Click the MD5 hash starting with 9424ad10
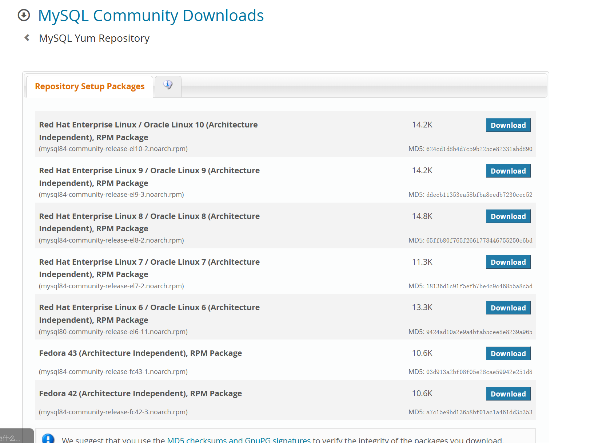The height and width of the screenshot is (443, 606). point(479,332)
